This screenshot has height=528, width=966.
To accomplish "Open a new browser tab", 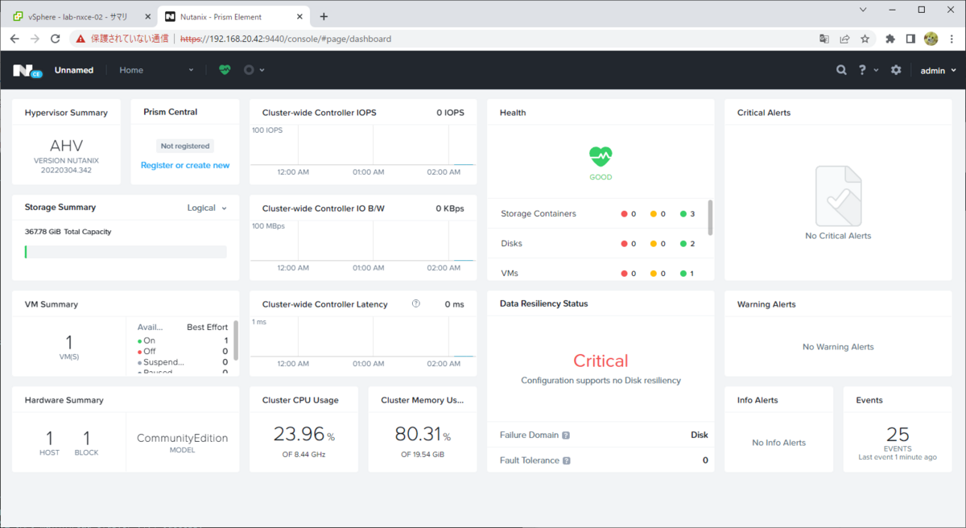I will click(324, 16).
